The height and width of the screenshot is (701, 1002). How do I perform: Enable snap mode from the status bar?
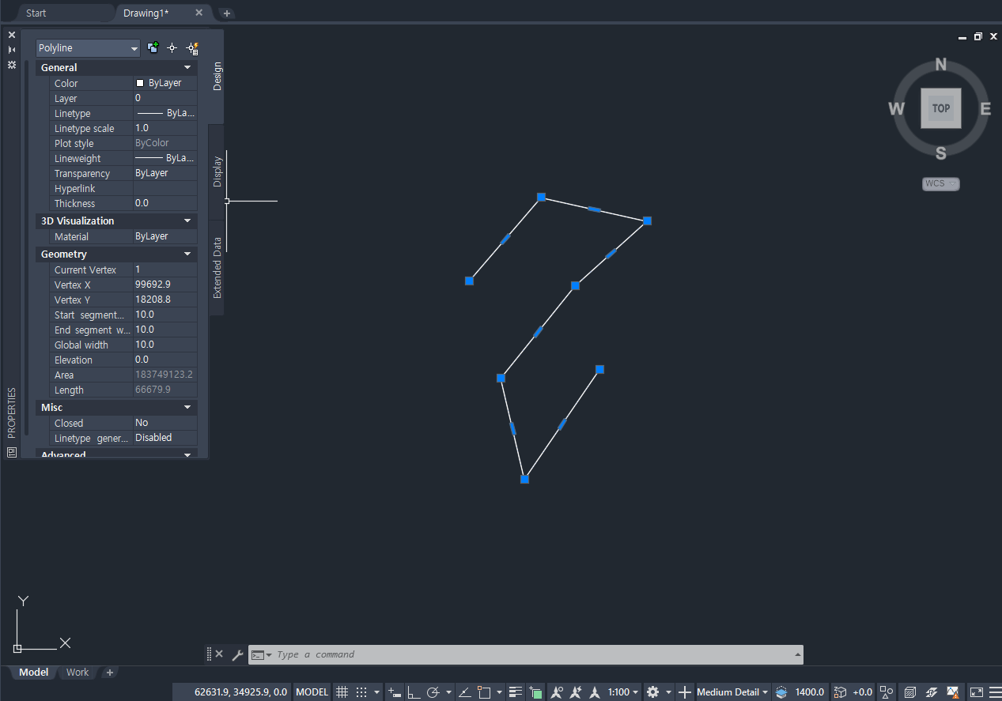pyautogui.click(x=361, y=692)
